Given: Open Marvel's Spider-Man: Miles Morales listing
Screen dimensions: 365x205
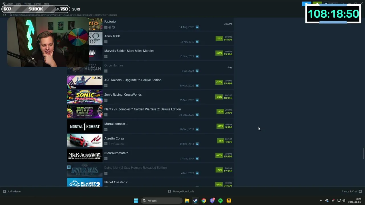Looking at the screenshot, I should point(129,51).
